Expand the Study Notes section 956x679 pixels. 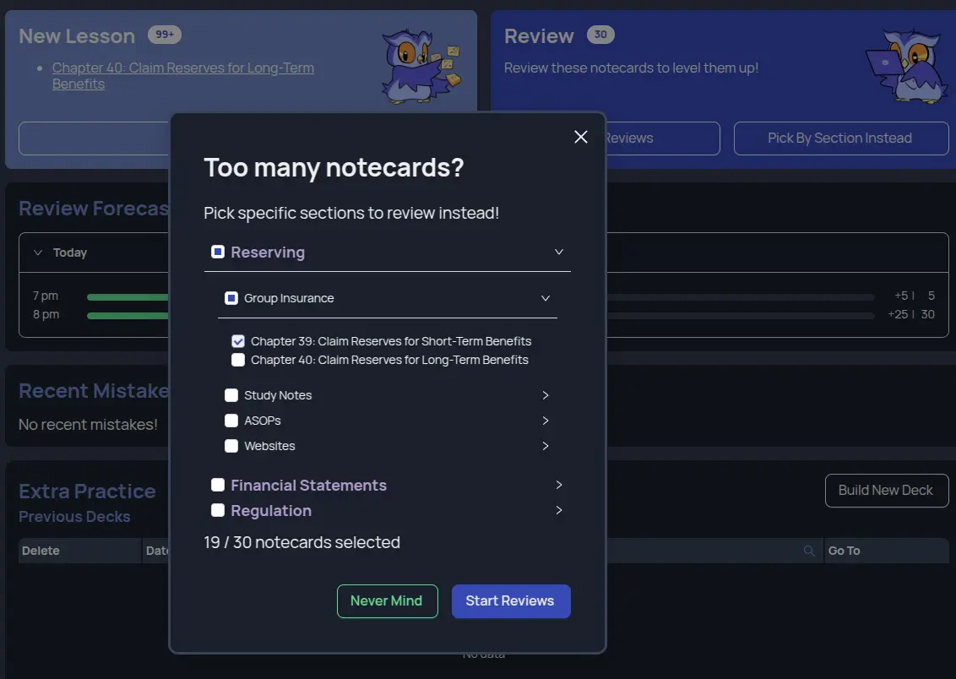545,394
